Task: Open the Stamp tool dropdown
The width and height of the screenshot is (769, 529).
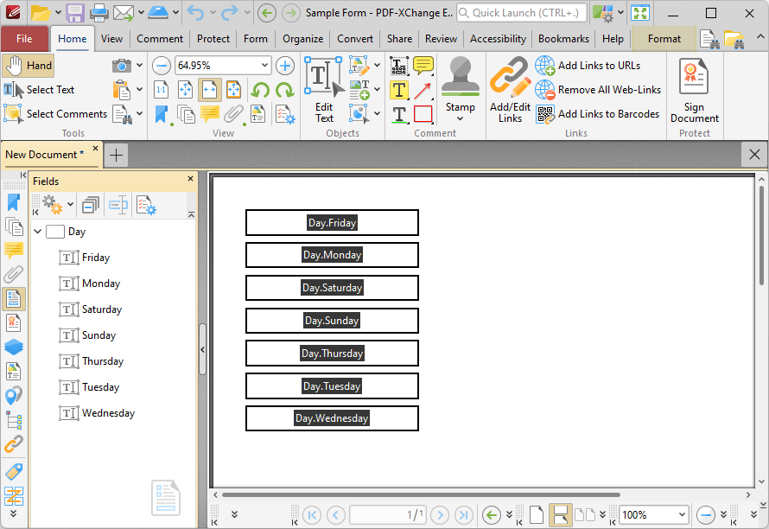Action: pos(460,118)
